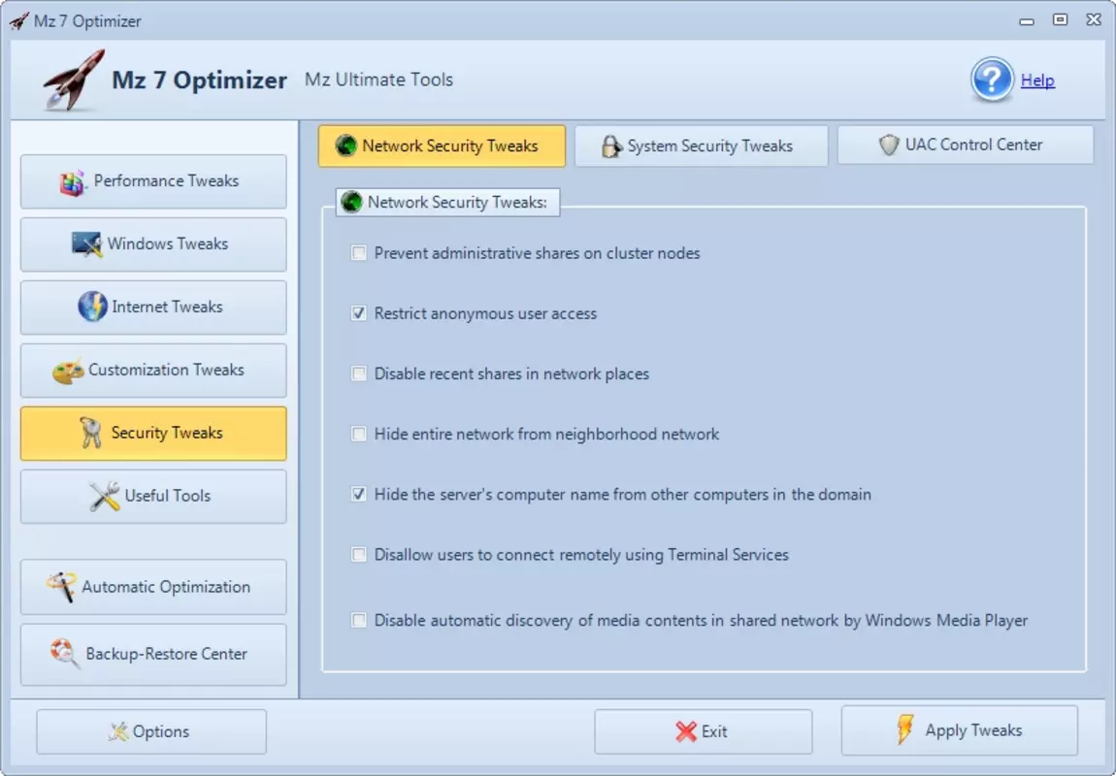1116x776 pixels.
Task: Open the System Security Tweaks tab
Action: (x=701, y=145)
